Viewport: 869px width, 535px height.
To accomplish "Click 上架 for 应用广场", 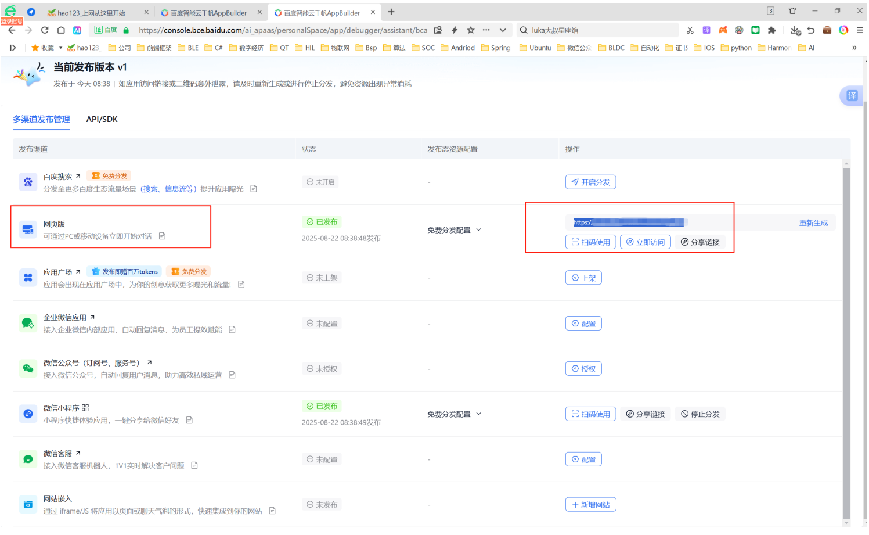I will pos(583,278).
